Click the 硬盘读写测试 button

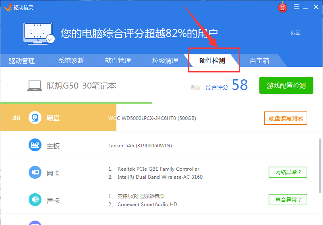coord(286,118)
